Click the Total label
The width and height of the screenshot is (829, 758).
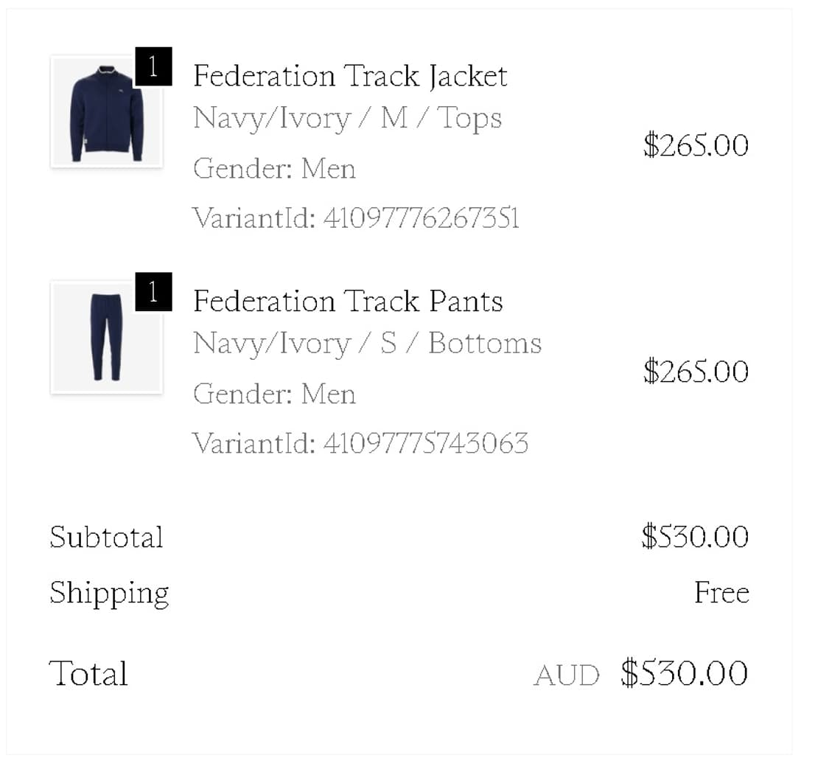88,674
